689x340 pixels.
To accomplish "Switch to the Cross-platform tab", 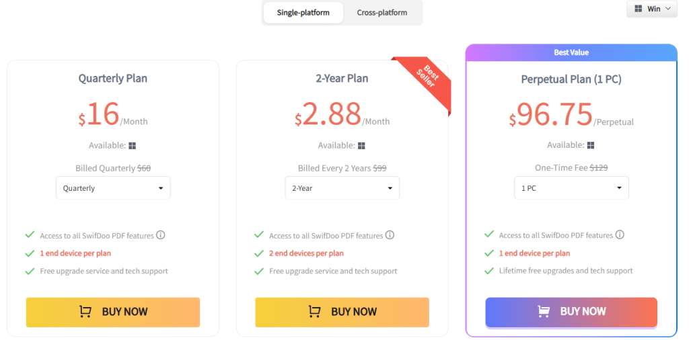I will 382,13.
